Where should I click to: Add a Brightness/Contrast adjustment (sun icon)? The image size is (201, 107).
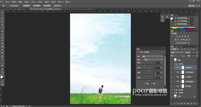(177, 36)
